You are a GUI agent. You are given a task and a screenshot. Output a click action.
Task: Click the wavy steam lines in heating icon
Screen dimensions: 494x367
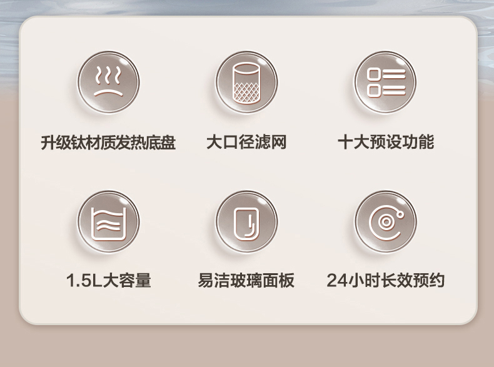click(108, 76)
